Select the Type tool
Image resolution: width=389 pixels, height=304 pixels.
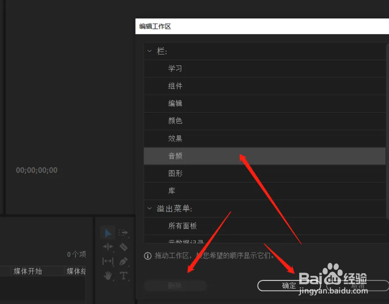tap(123, 276)
